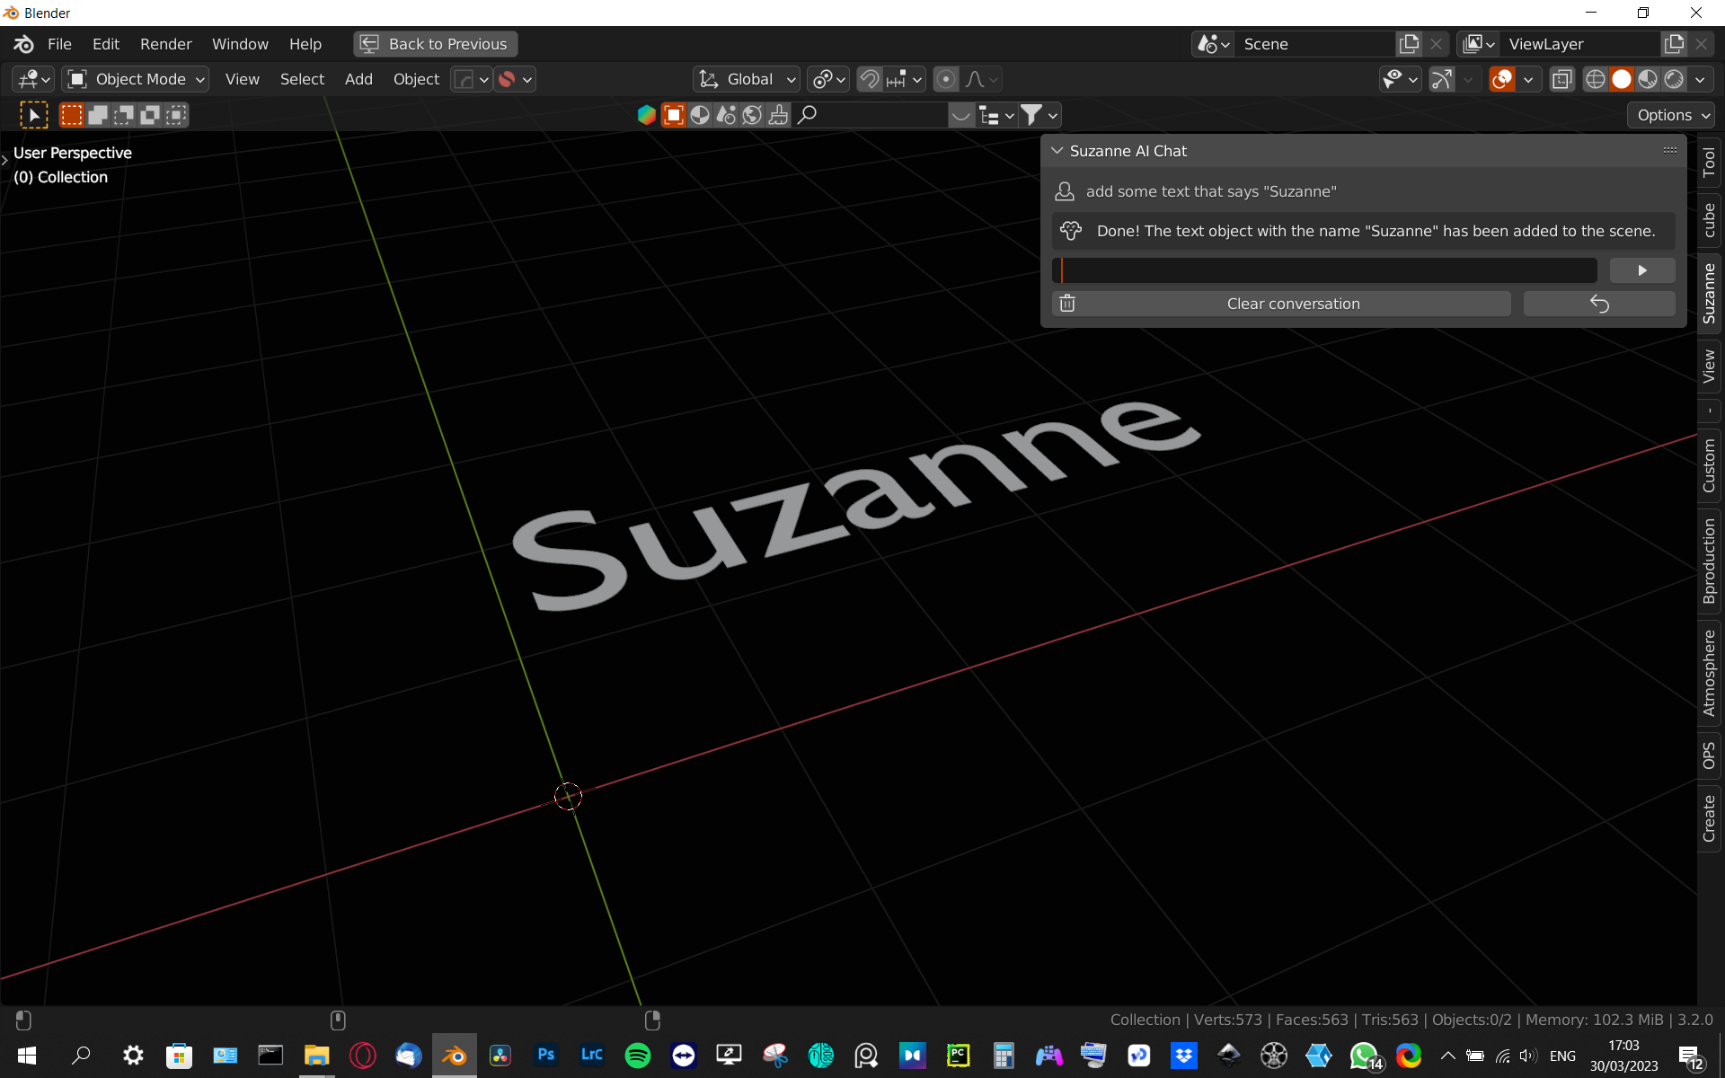Open the viewport Object menu

pyautogui.click(x=416, y=79)
